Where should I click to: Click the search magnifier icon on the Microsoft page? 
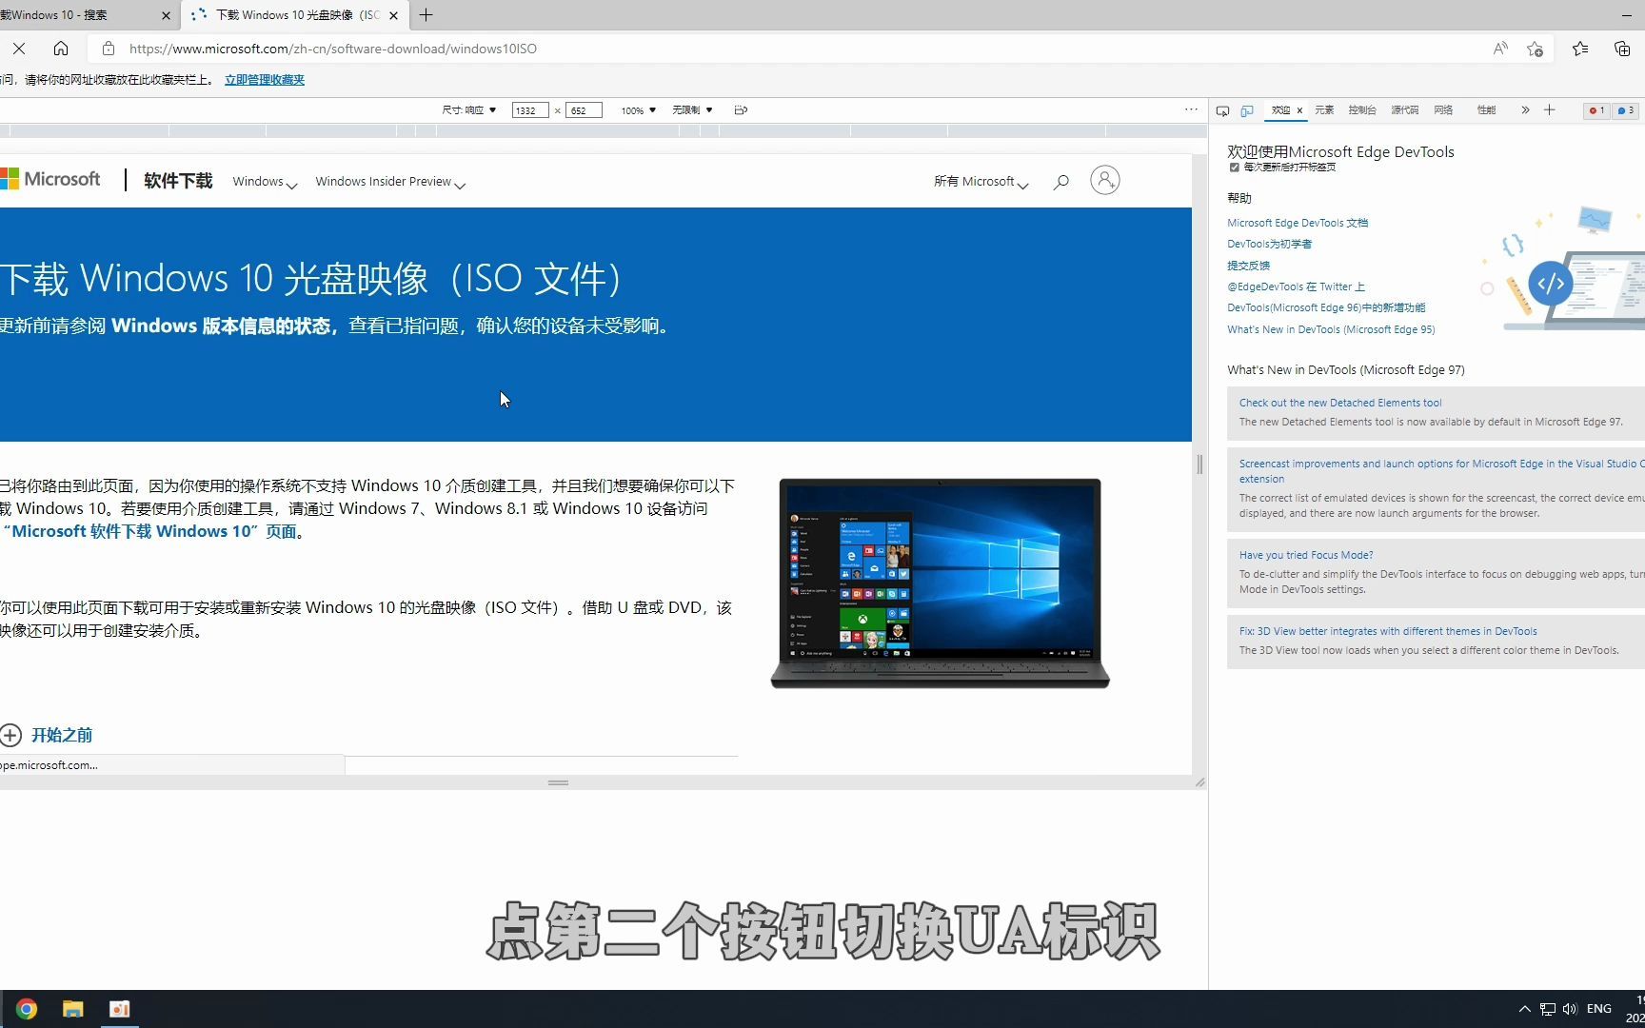pos(1060,182)
